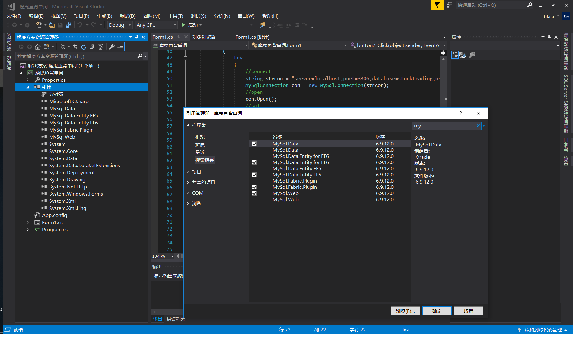Select MySql.Data.Entity.EF6 reference in Solution Explorer

(x=73, y=123)
